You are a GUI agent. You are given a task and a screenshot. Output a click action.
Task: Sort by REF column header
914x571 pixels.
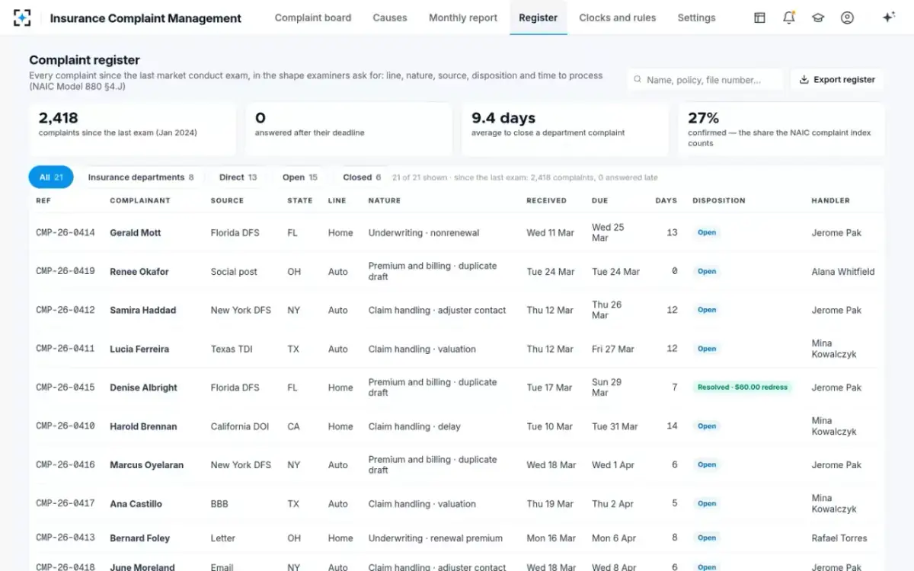(43, 201)
